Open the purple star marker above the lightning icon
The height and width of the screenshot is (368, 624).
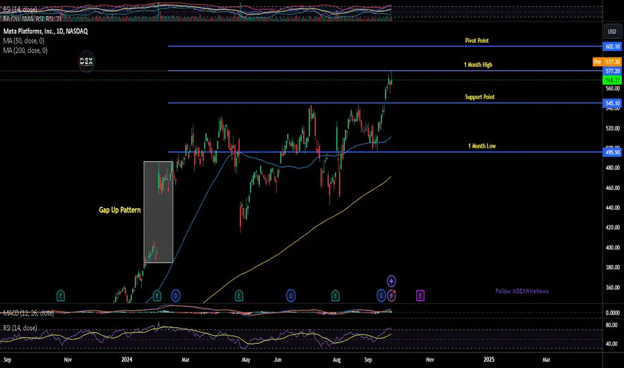point(392,281)
